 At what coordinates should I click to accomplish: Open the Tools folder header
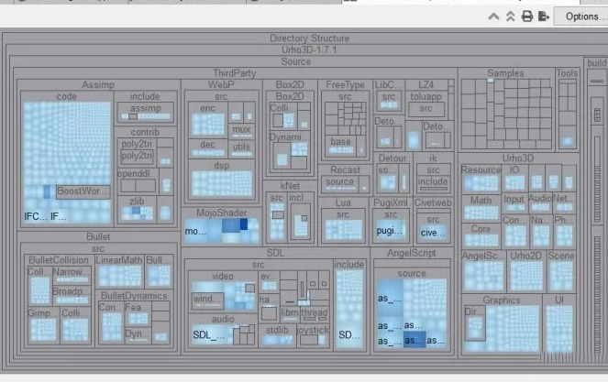click(x=567, y=73)
